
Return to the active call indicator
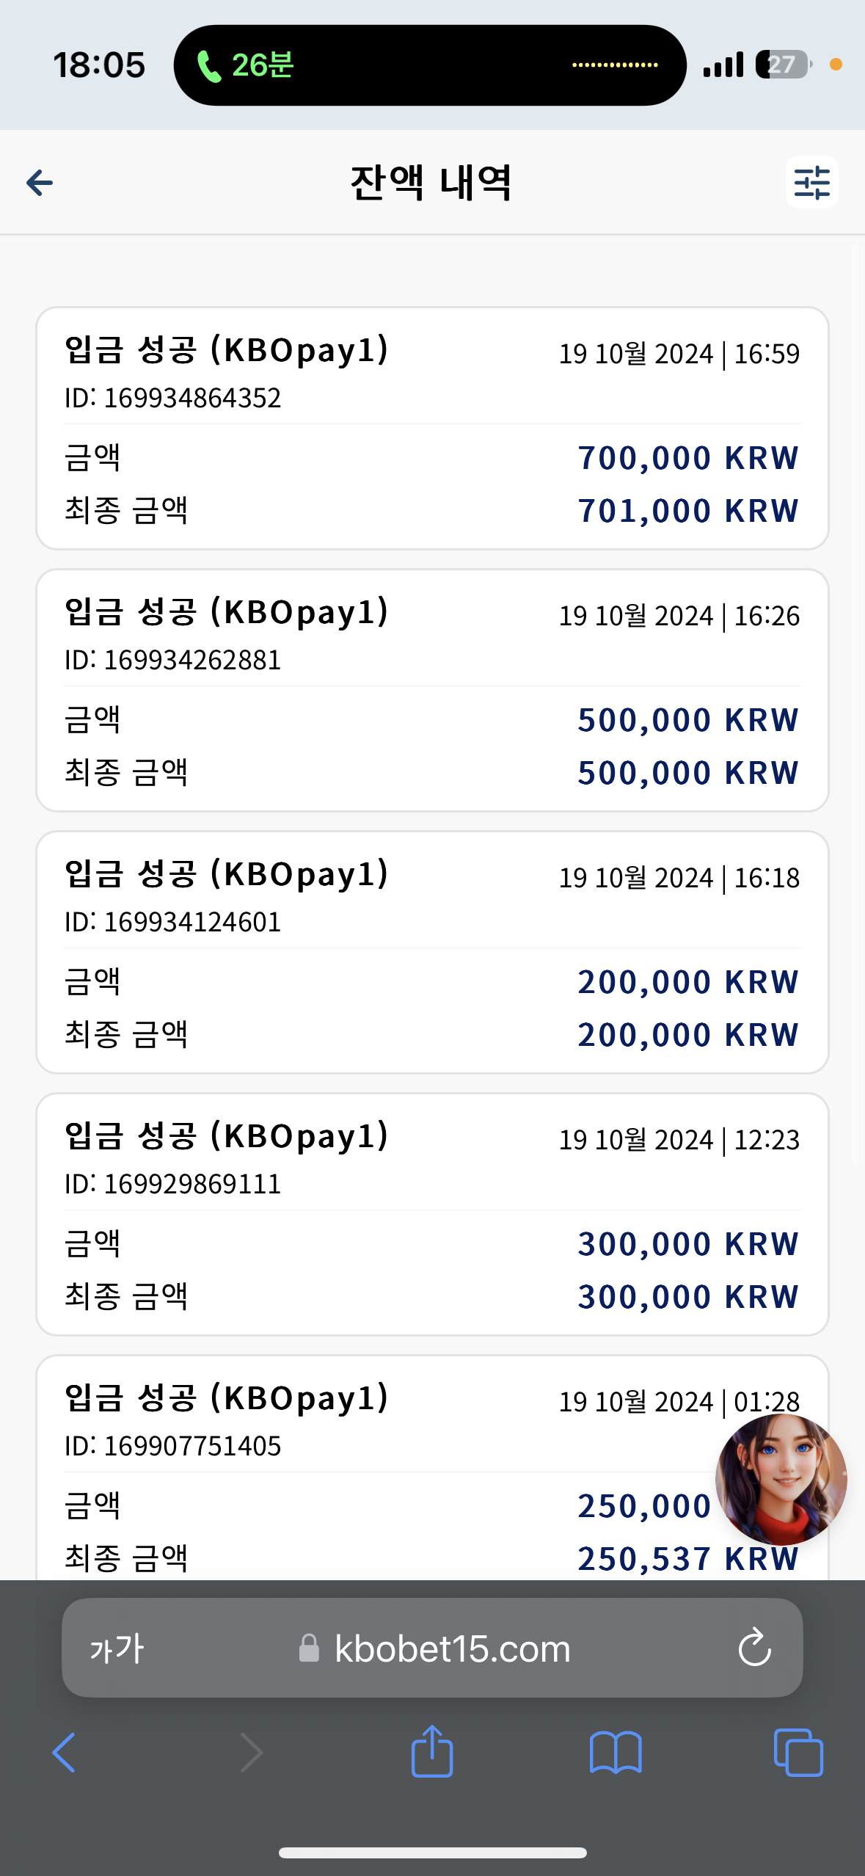click(430, 65)
